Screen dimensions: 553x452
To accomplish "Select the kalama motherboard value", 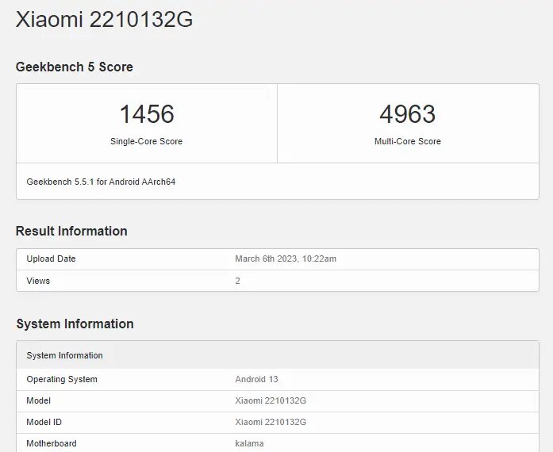I will click(x=249, y=443).
